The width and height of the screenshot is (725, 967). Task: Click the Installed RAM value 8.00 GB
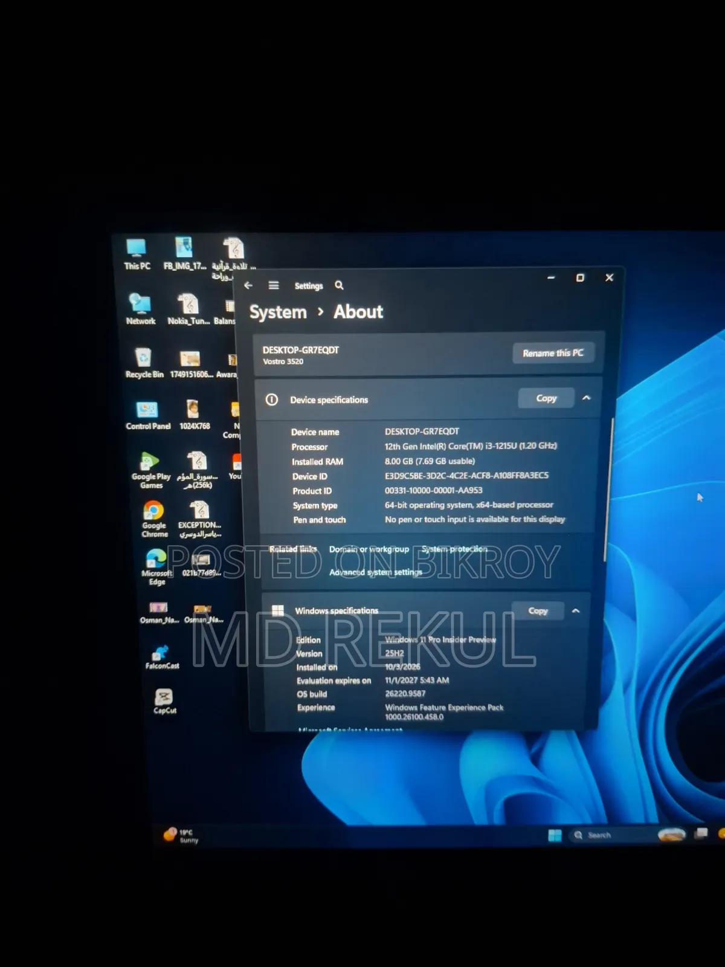(x=430, y=461)
